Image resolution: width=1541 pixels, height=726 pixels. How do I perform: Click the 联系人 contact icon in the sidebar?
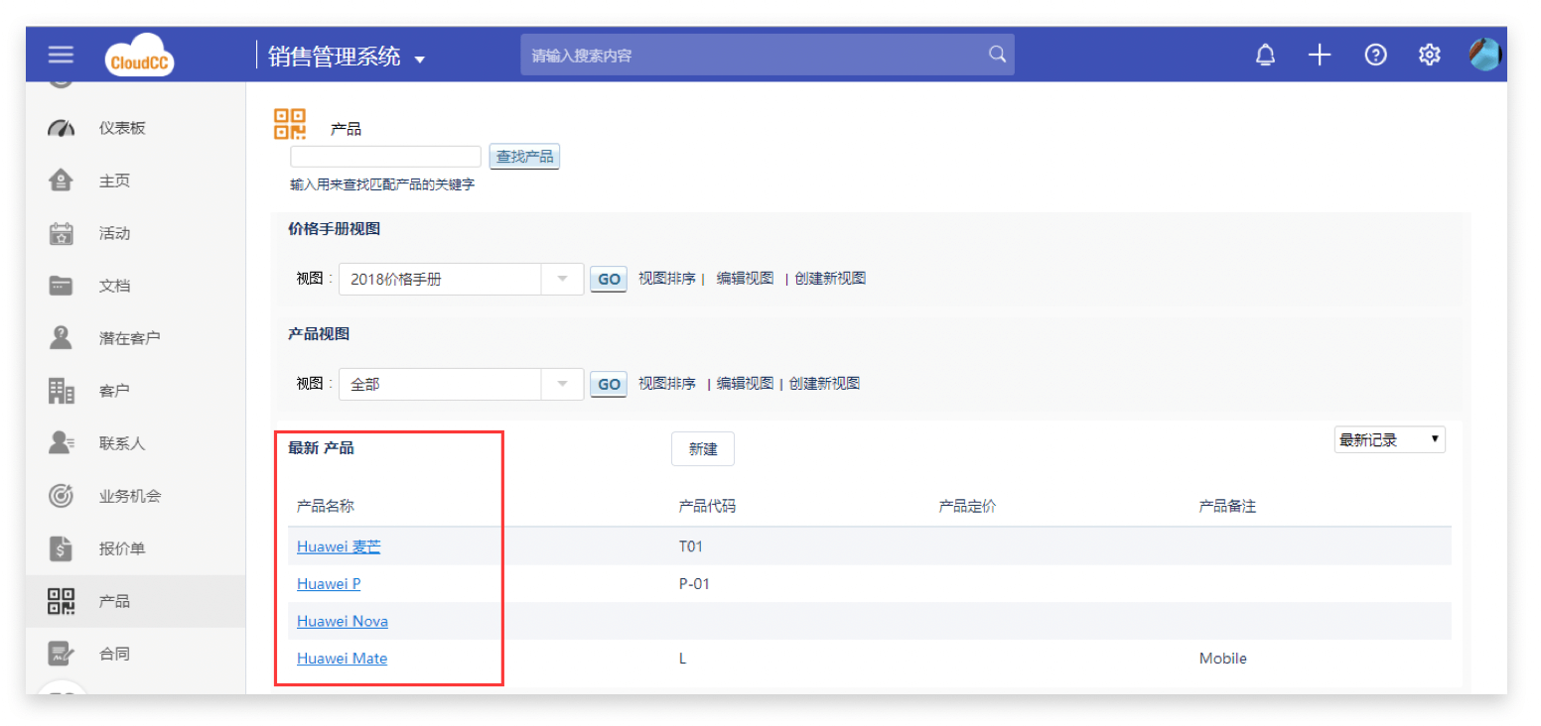click(62, 443)
